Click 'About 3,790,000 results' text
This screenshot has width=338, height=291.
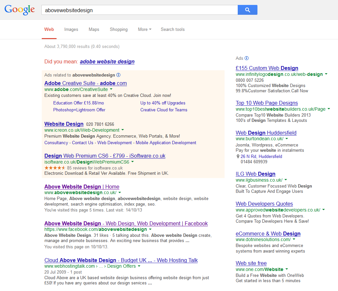tap(67, 47)
